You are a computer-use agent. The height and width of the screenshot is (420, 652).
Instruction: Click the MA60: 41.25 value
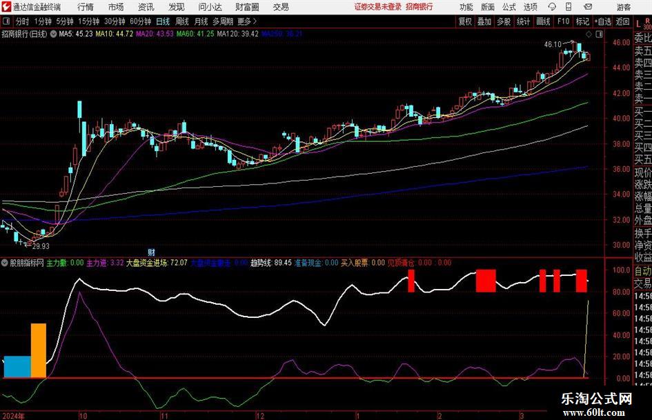tap(195, 34)
